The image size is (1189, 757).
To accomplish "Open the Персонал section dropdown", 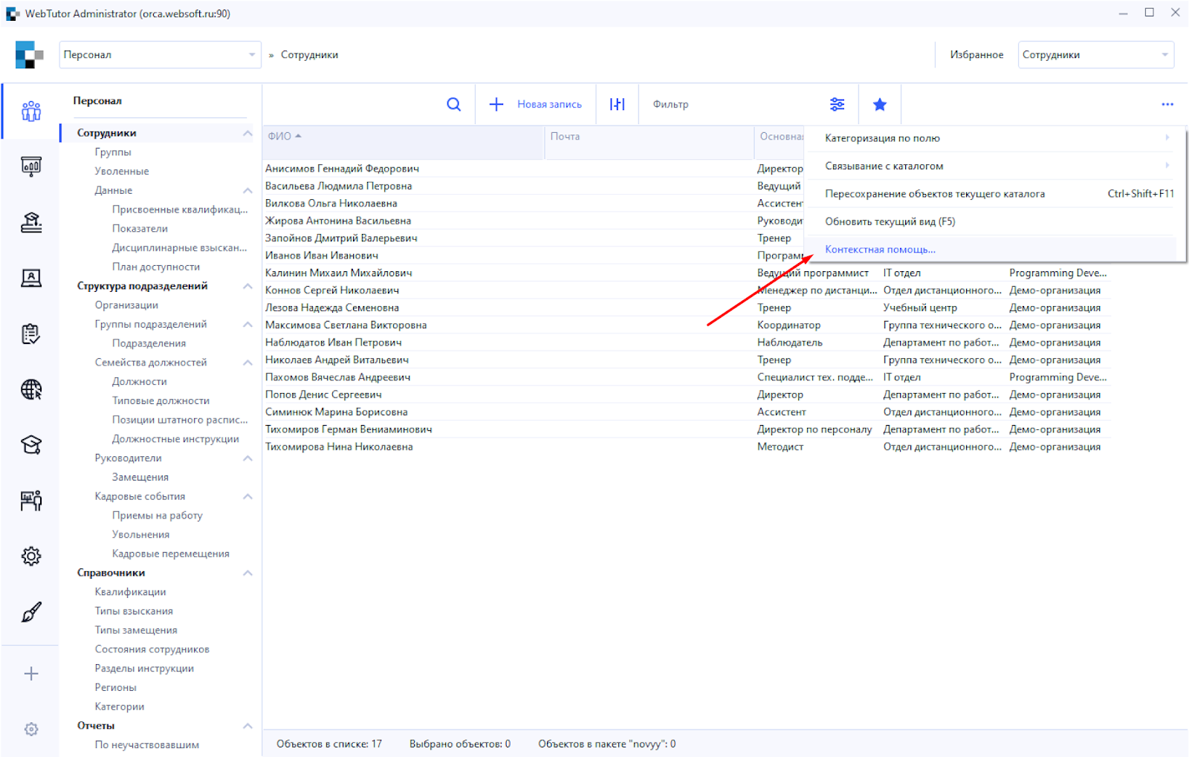I will tap(160, 55).
